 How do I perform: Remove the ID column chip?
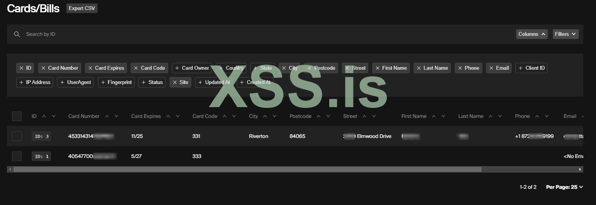tap(25, 68)
